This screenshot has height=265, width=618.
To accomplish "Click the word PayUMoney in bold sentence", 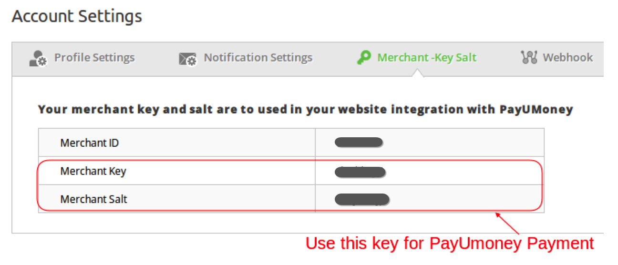I will pyautogui.click(x=536, y=110).
